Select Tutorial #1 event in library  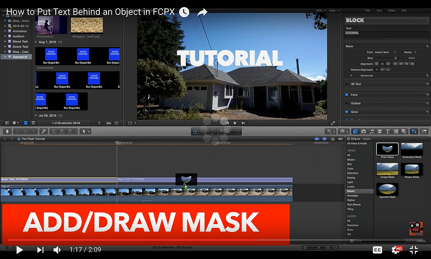point(16,57)
